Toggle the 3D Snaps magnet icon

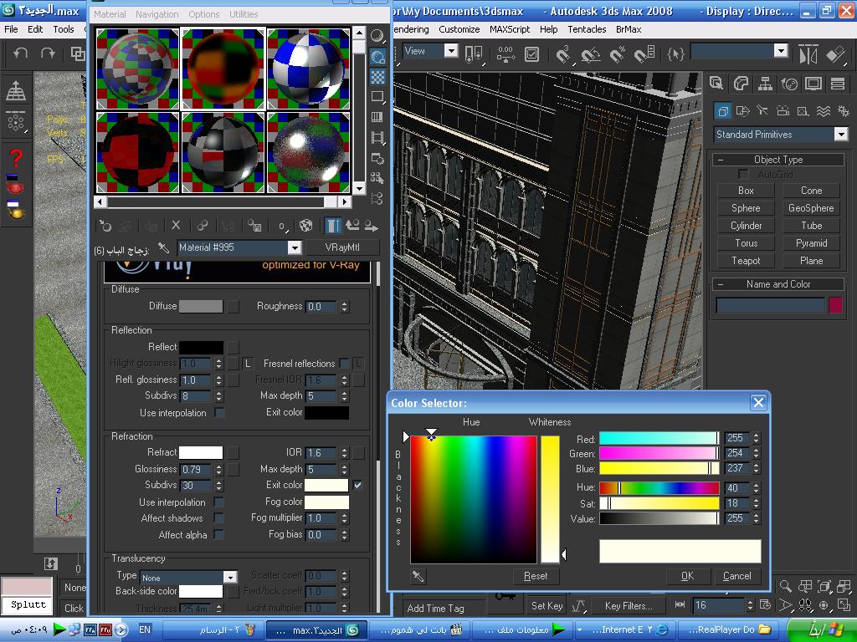click(563, 54)
